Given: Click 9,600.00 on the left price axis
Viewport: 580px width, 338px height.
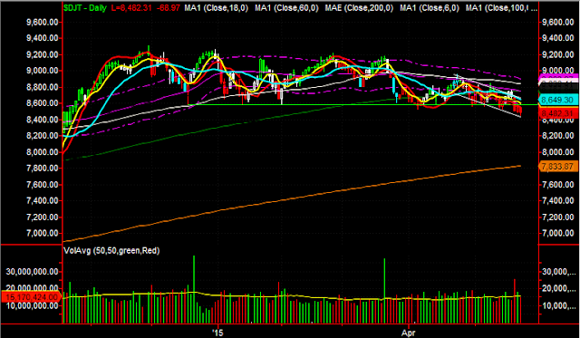Looking at the screenshot, I should click(43, 22).
